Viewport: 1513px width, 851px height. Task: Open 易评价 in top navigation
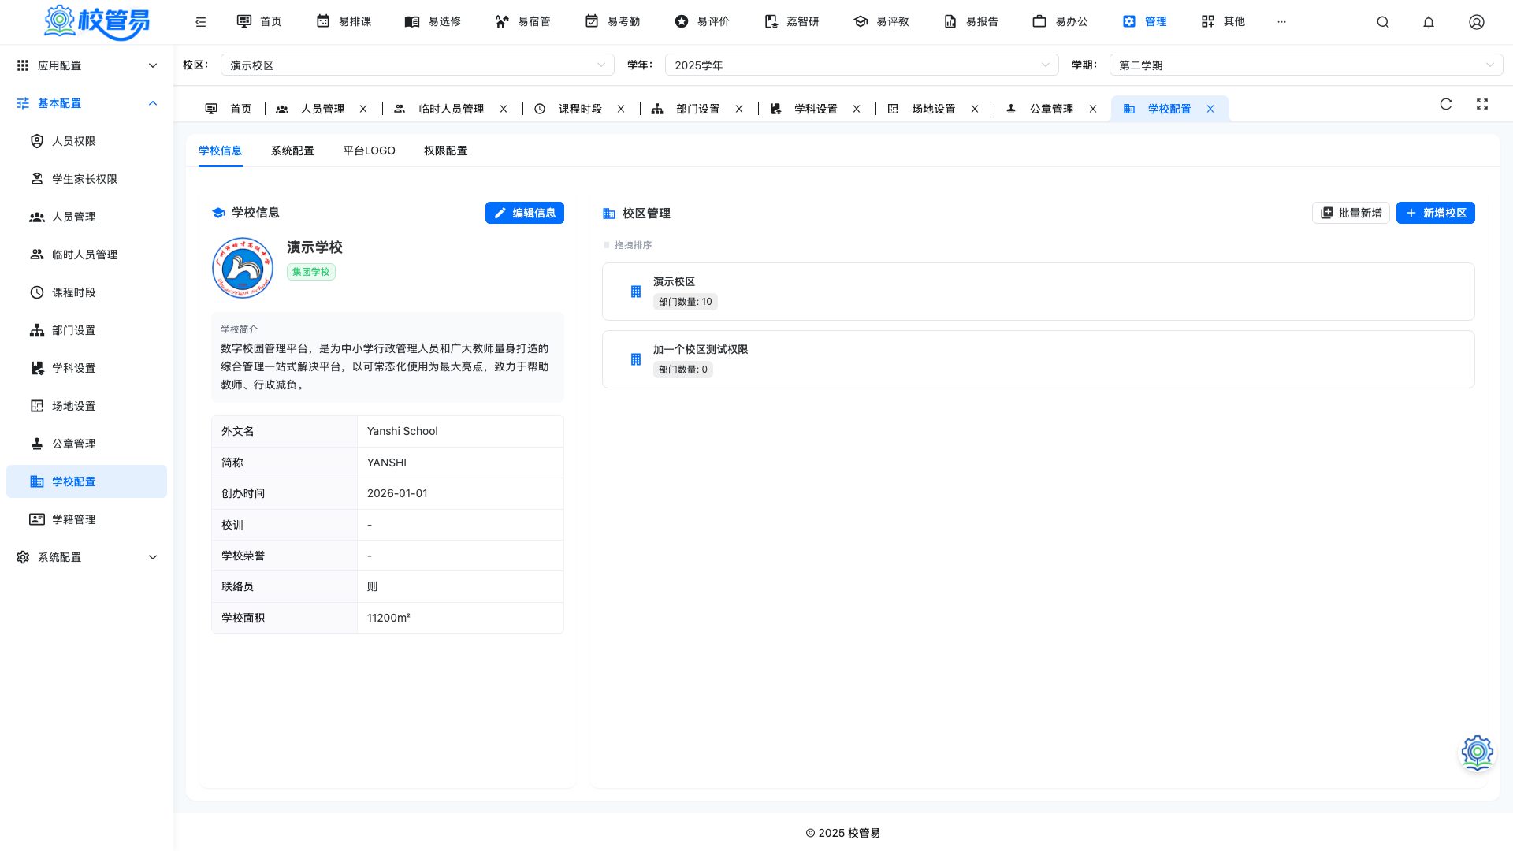pos(703,22)
